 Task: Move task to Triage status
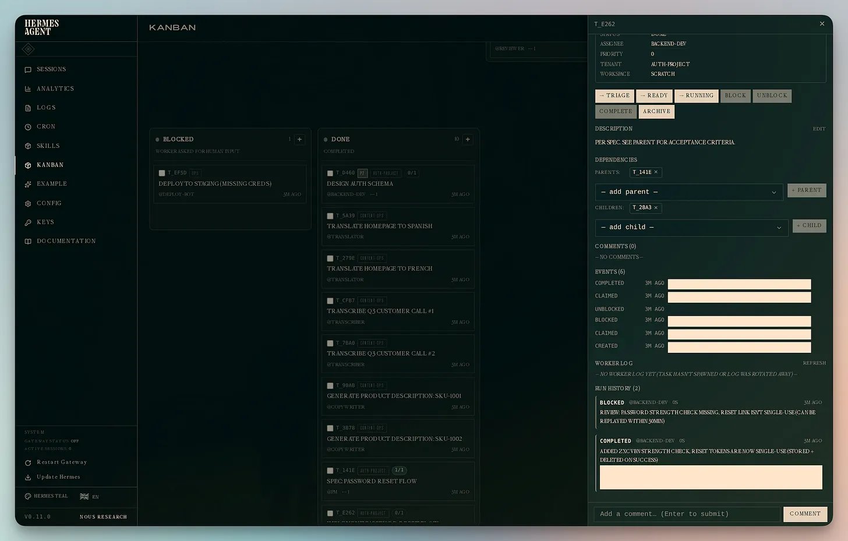tap(614, 96)
